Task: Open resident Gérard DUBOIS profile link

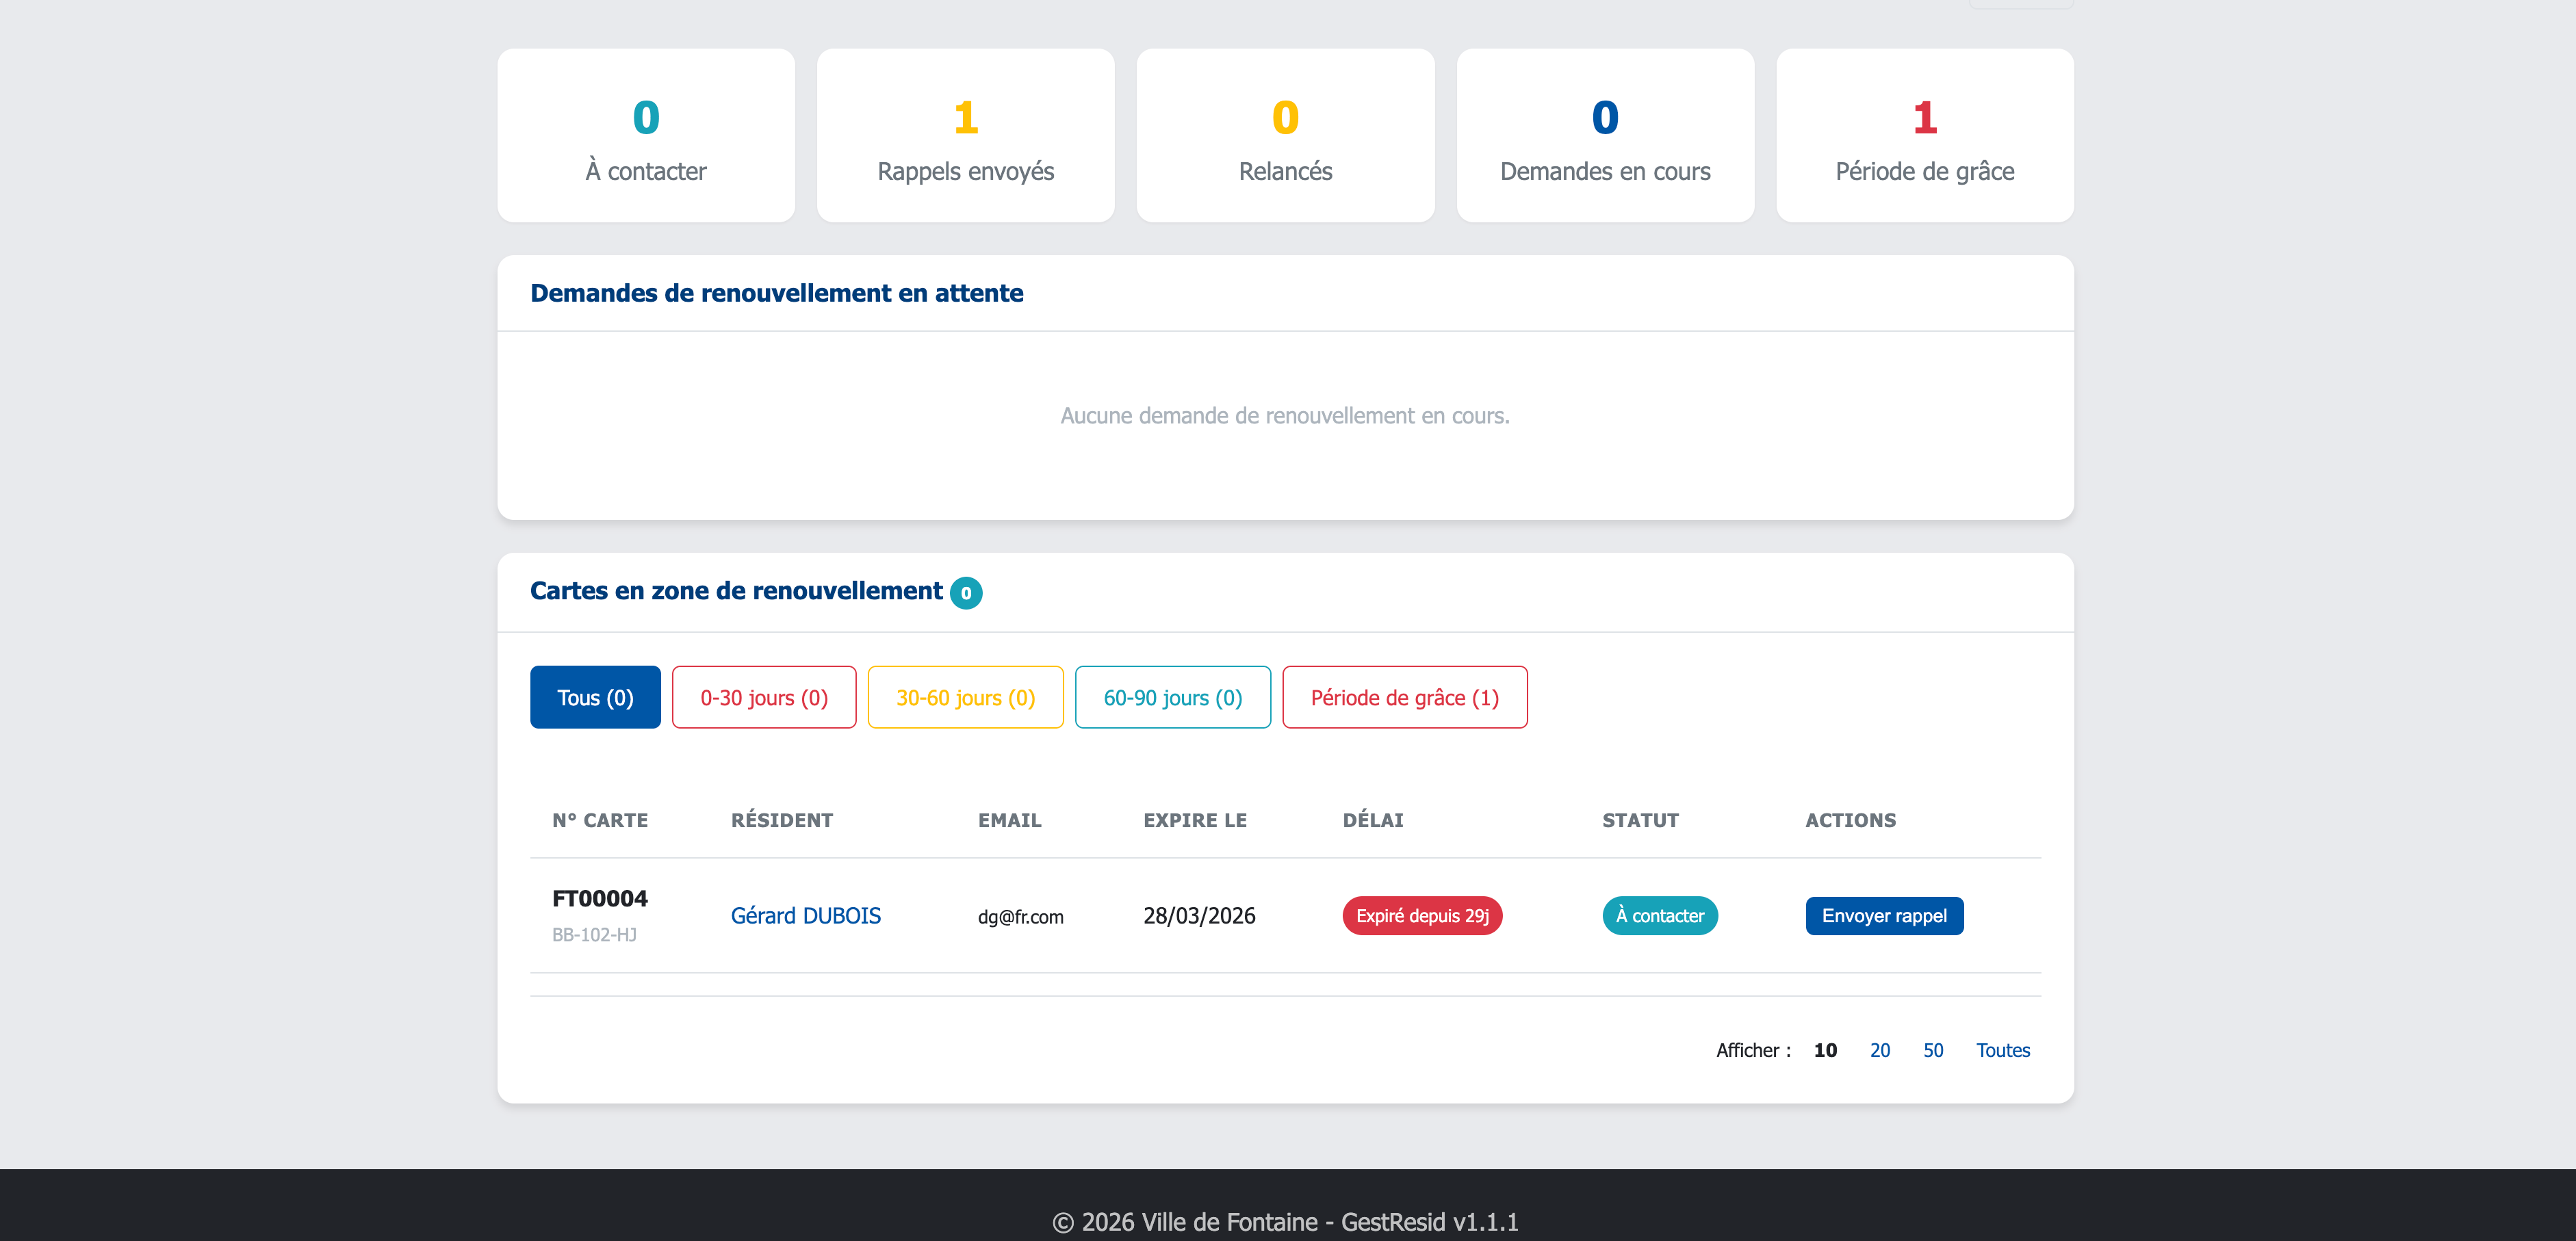Action: click(x=805, y=915)
